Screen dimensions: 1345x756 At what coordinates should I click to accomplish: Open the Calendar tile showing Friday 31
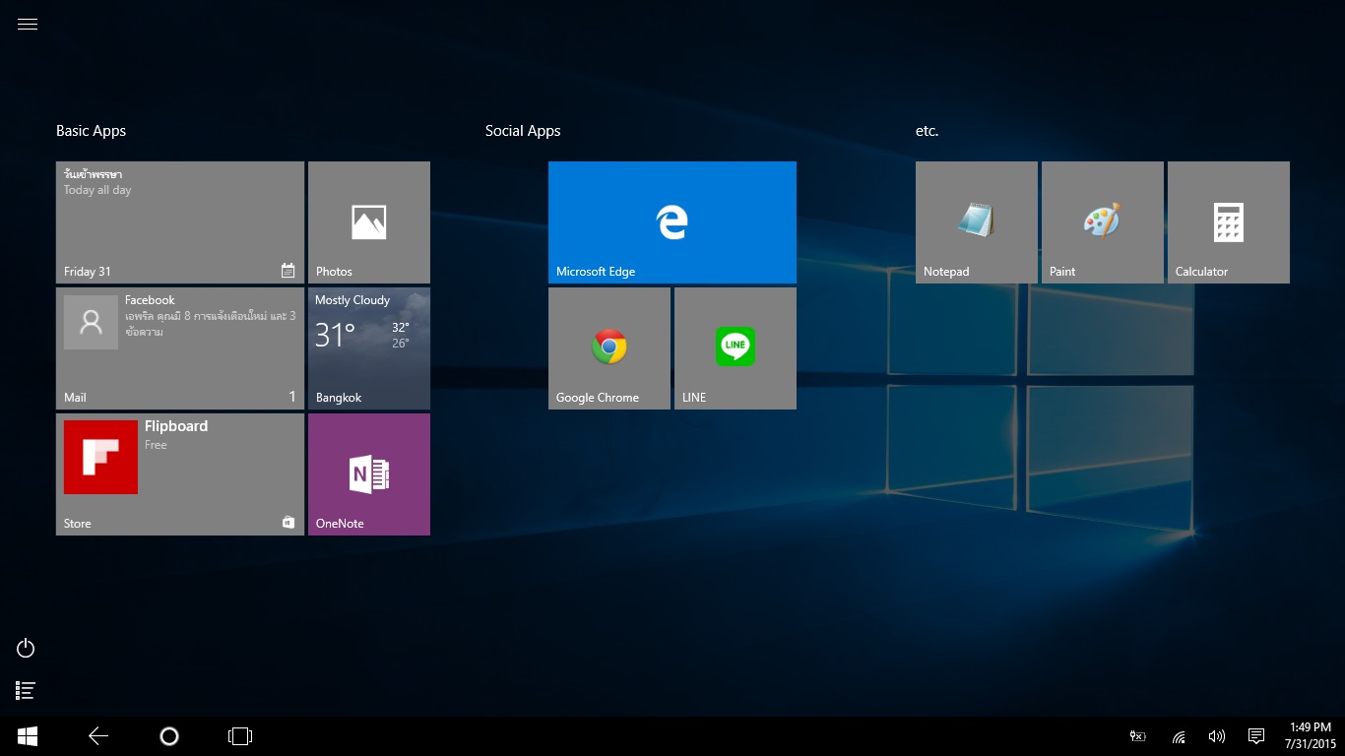pyautogui.click(x=180, y=222)
